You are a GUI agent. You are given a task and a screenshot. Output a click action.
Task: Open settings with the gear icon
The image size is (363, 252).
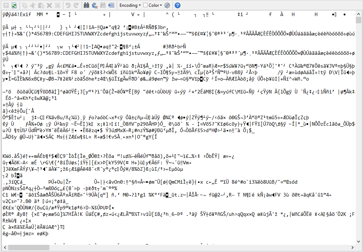(167, 5)
